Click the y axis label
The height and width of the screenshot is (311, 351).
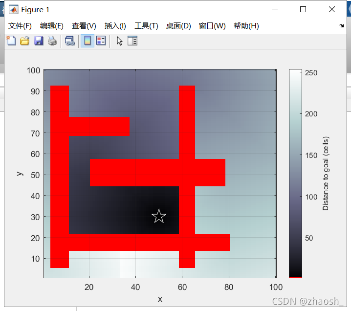20,174
